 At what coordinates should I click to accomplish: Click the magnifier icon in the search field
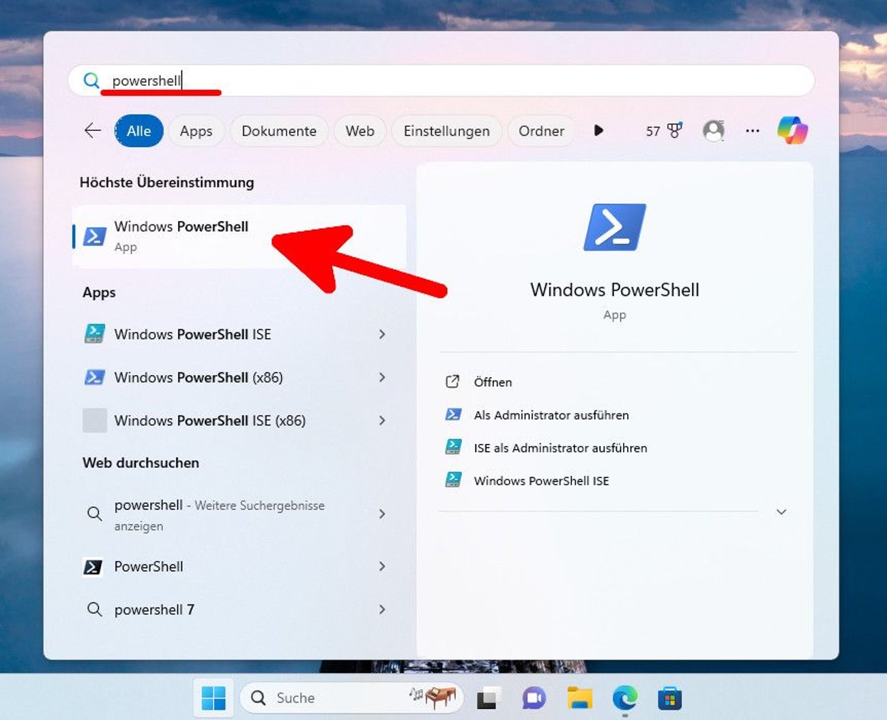[91, 80]
